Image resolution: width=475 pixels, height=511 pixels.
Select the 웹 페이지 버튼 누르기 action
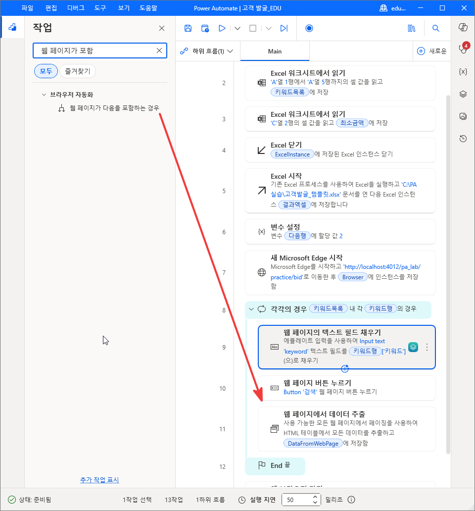point(347,388)
